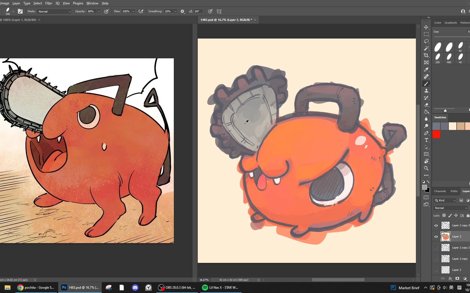
Task: Enable airbrush-style build-up effects
Action: coord(141,11)
